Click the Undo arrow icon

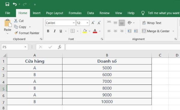pos(15,4)
